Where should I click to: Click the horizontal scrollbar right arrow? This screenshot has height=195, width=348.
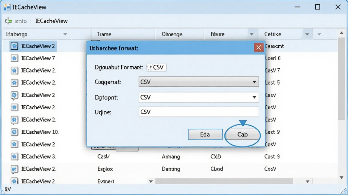pyautogui.click(x=307, y=181)
